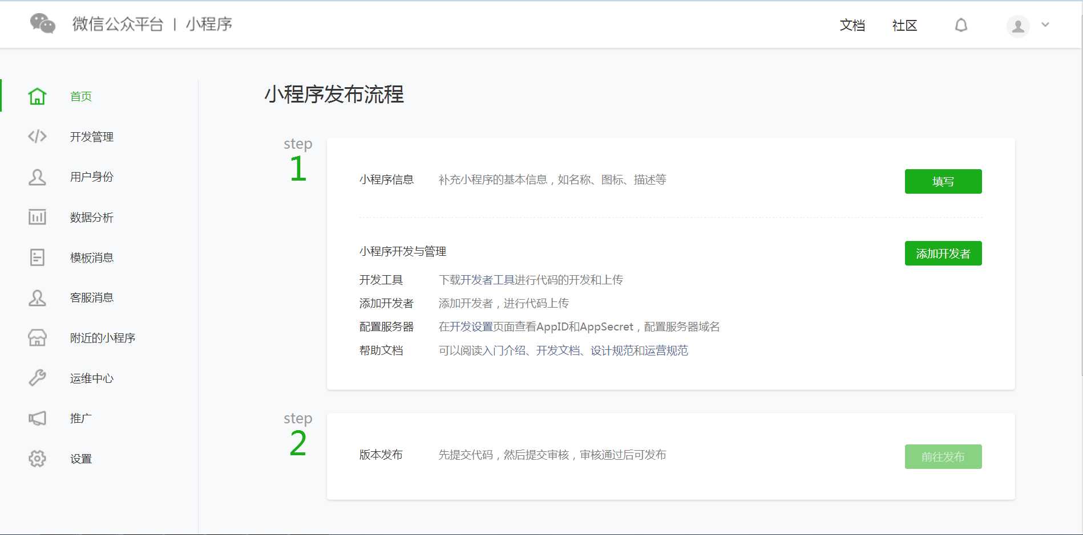Open notifications via the bell icon
This screenshot has width=1083, height=535.
[961, 25]
